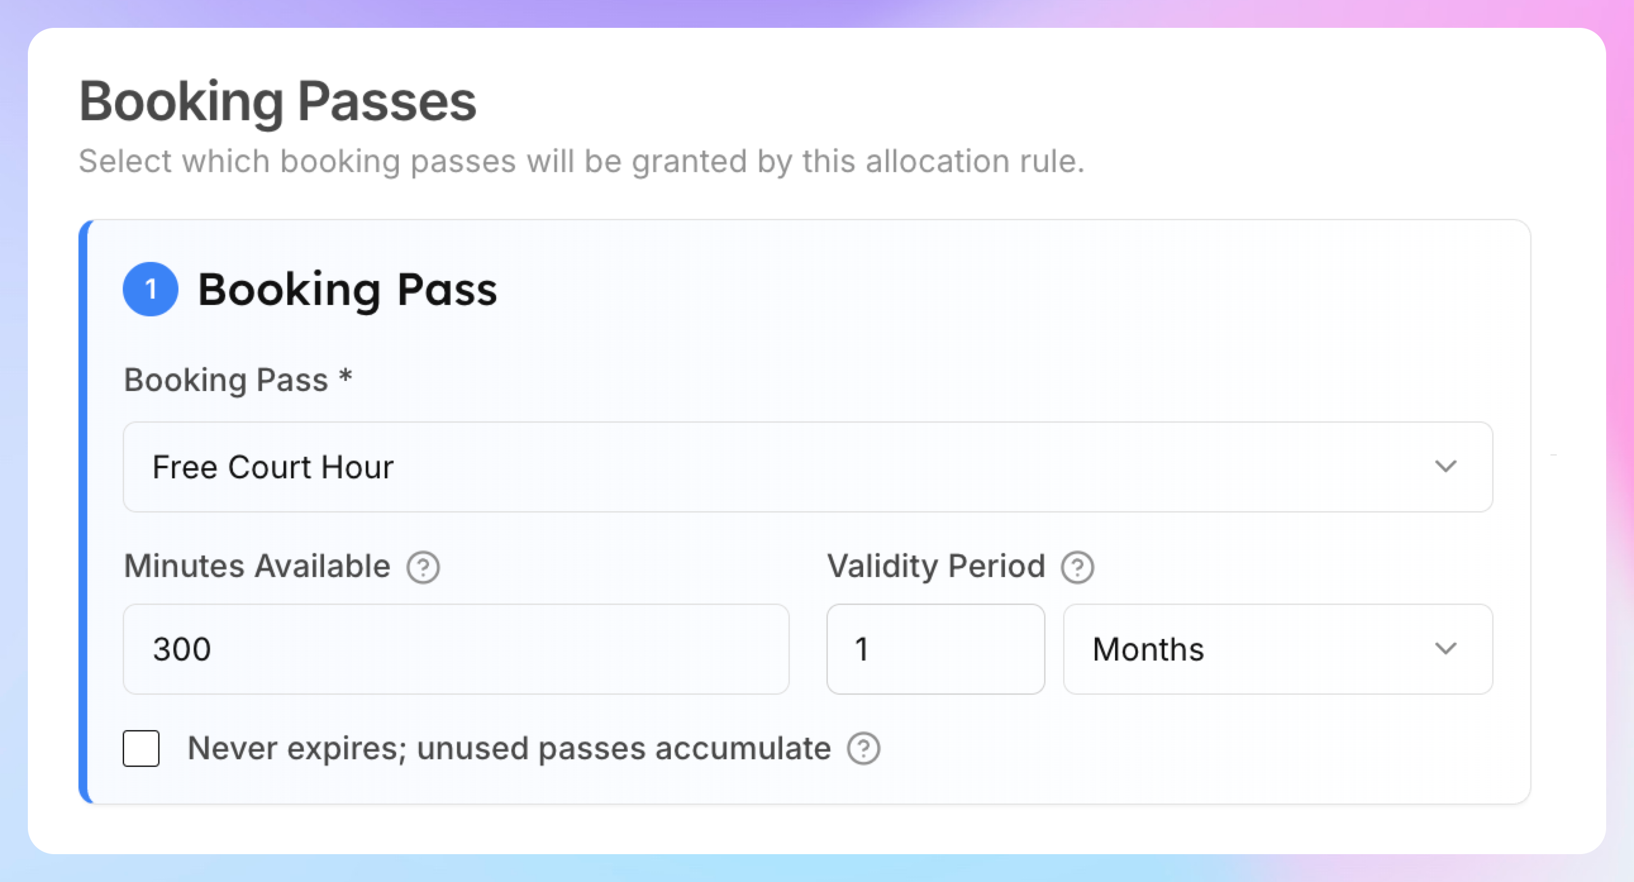The height and width of the screenshot is (882, 1634).
Task: Click chevron arrow in the Months selector
Action: 1445,649
